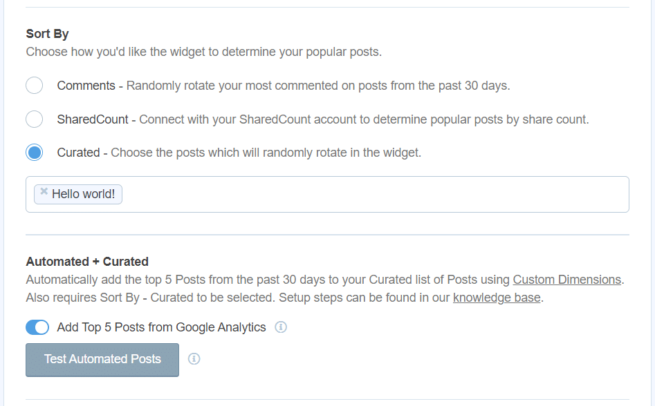Select the "Hello world!" post tag
This screenshot has width=655, height=406.
click(x=82, y=194)
